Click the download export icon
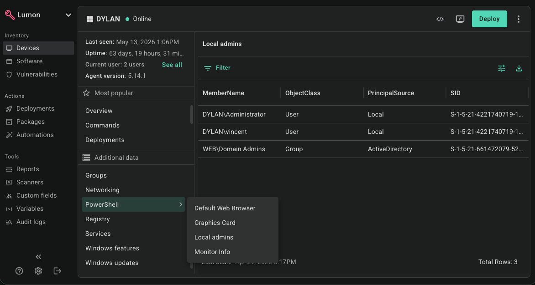 coord(519,68)
